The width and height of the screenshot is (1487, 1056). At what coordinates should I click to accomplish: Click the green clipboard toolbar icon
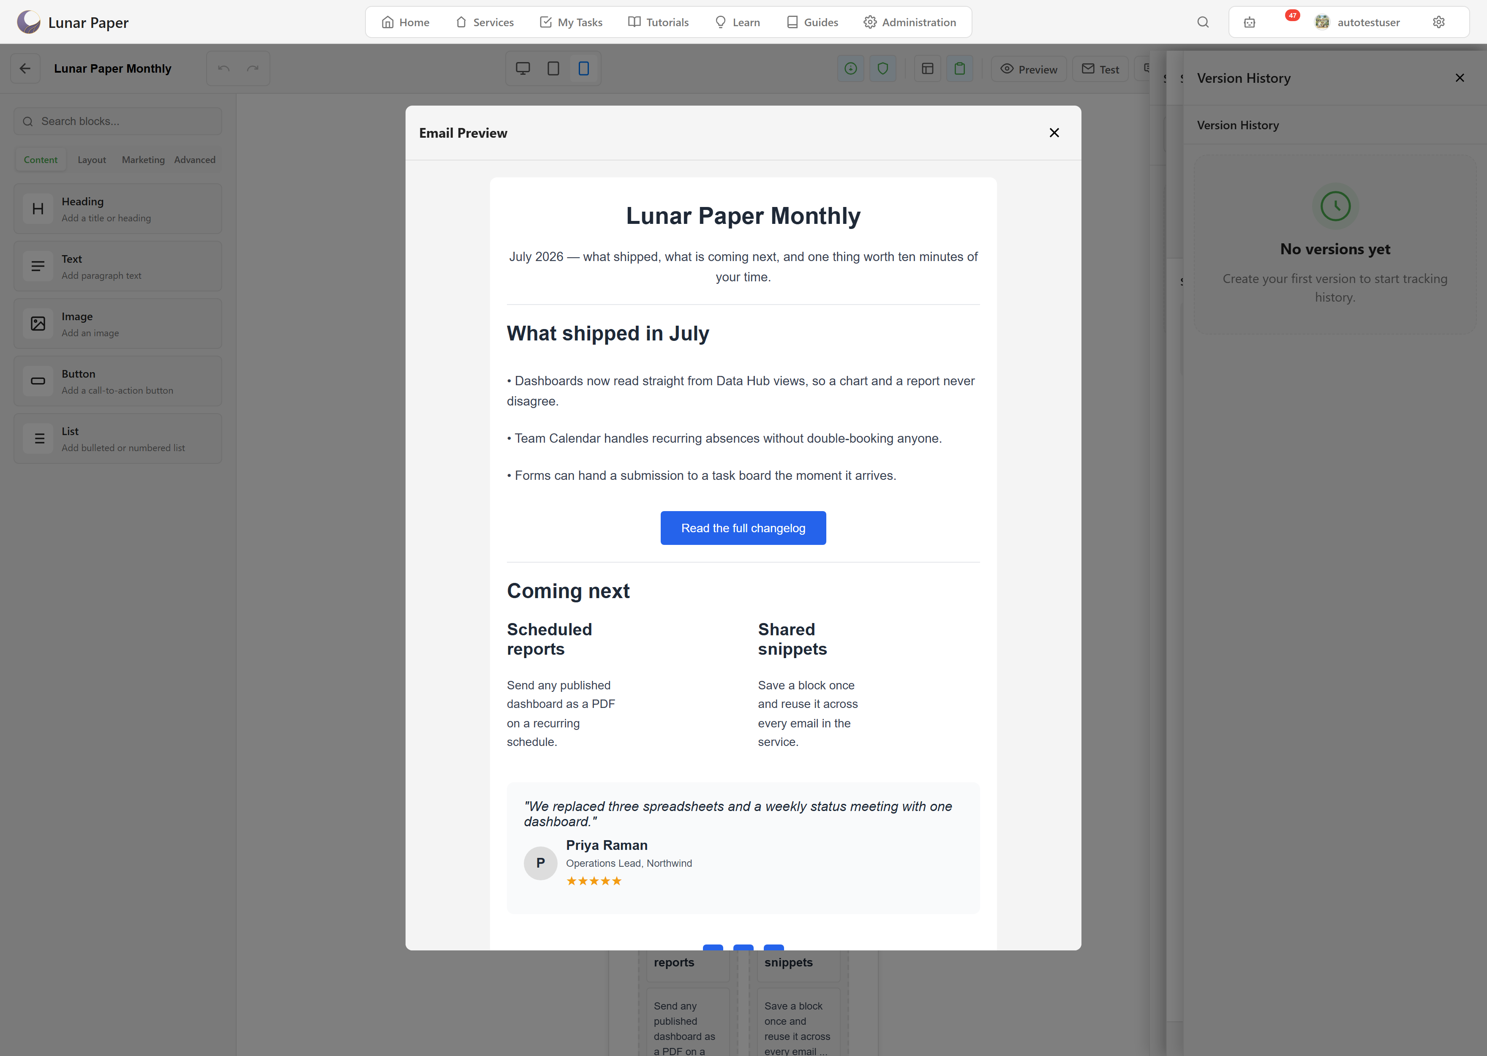click(960, 68)
